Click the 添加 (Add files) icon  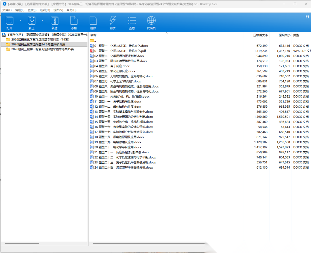74,21
